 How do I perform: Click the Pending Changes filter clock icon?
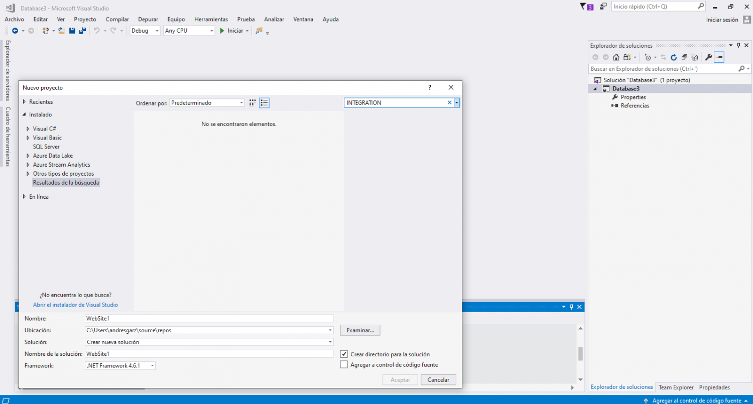click(648, 57)
